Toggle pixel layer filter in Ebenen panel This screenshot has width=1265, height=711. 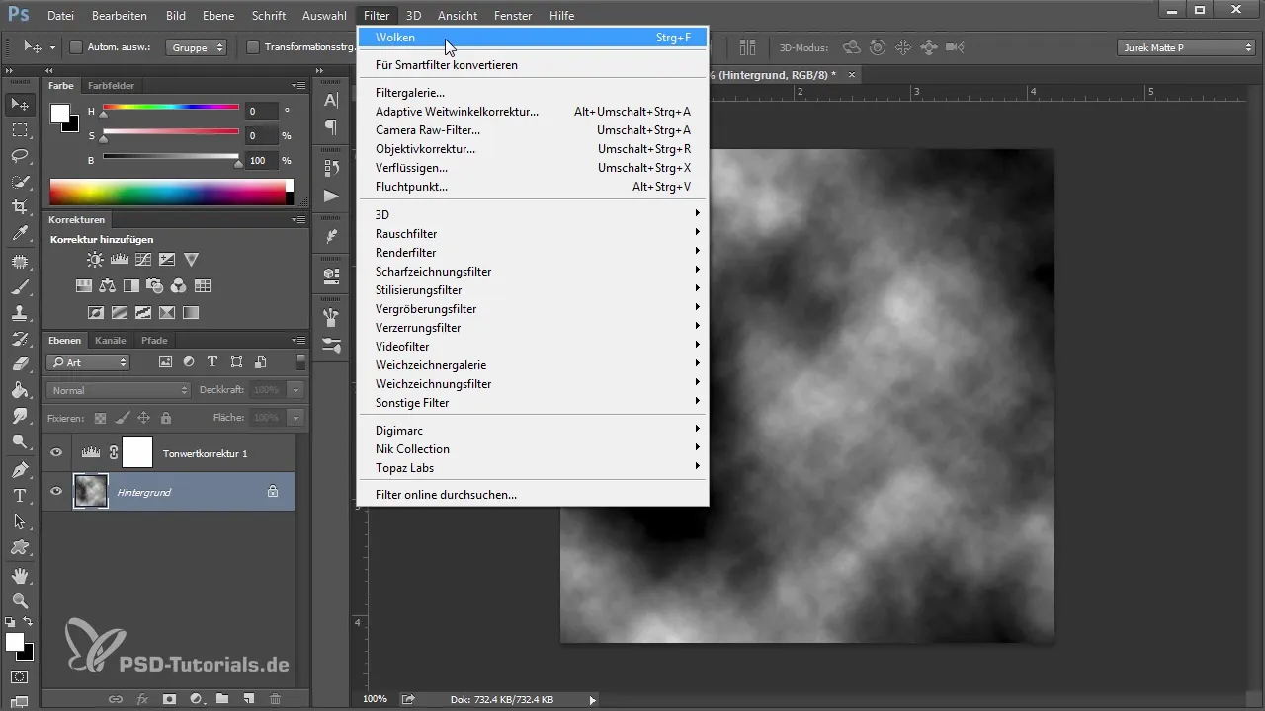tap(165, 362)
